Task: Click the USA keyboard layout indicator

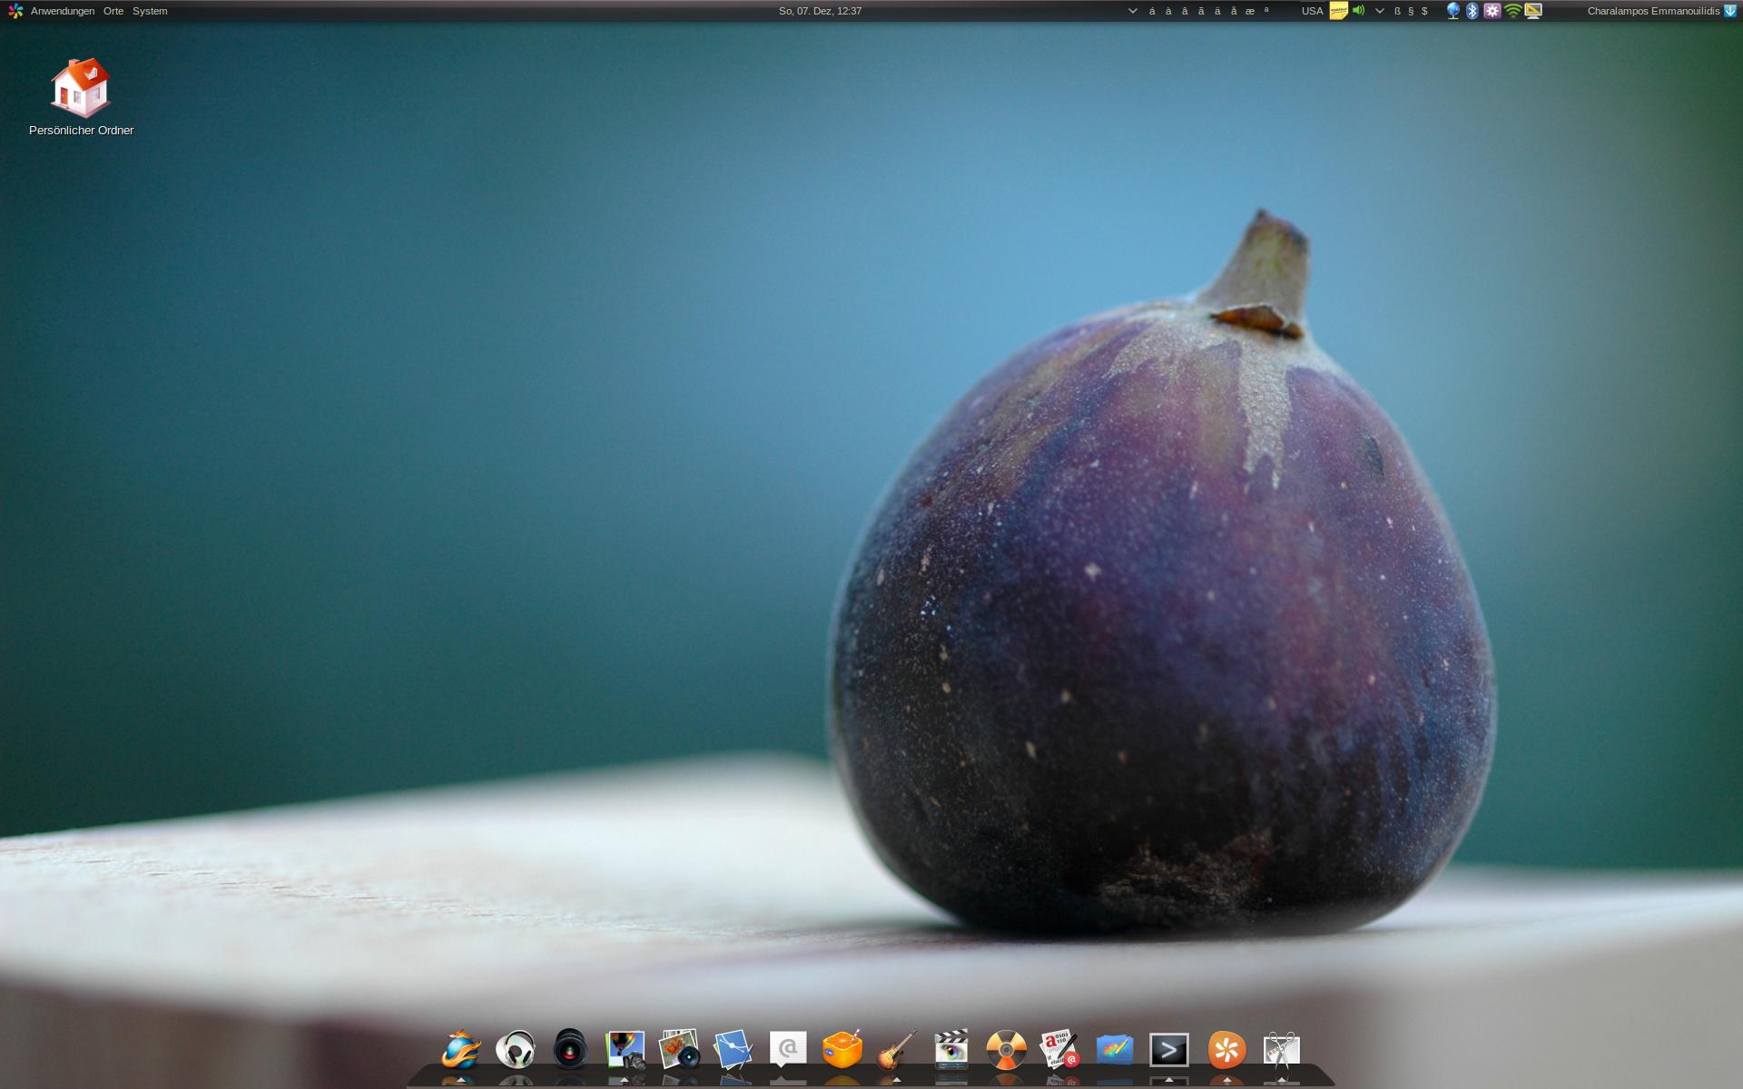Action: [x=1313, y=11]
